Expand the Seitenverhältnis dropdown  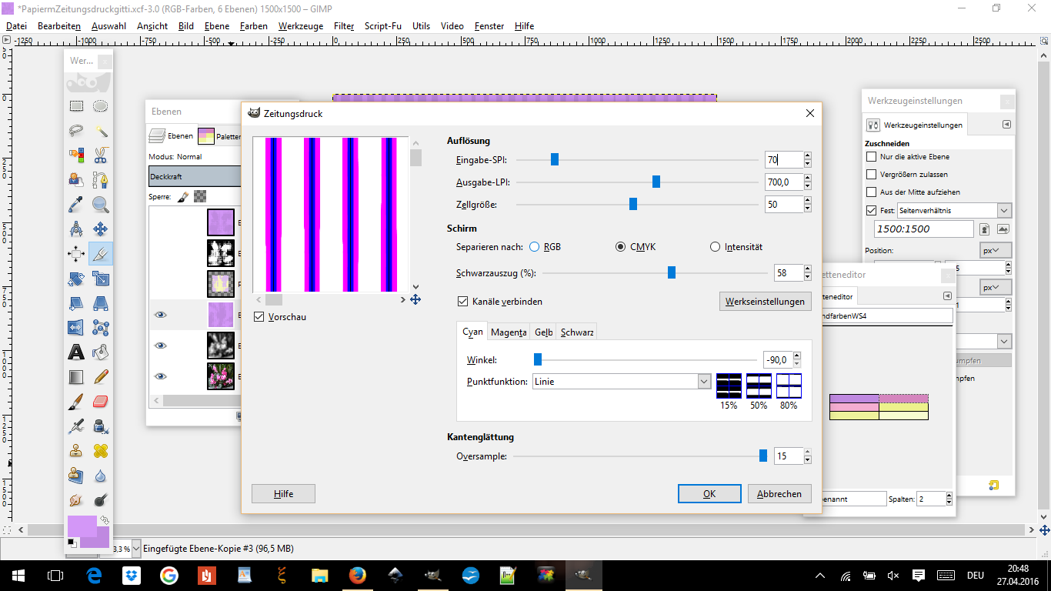pyautogui.click(x=1004, y=210)
